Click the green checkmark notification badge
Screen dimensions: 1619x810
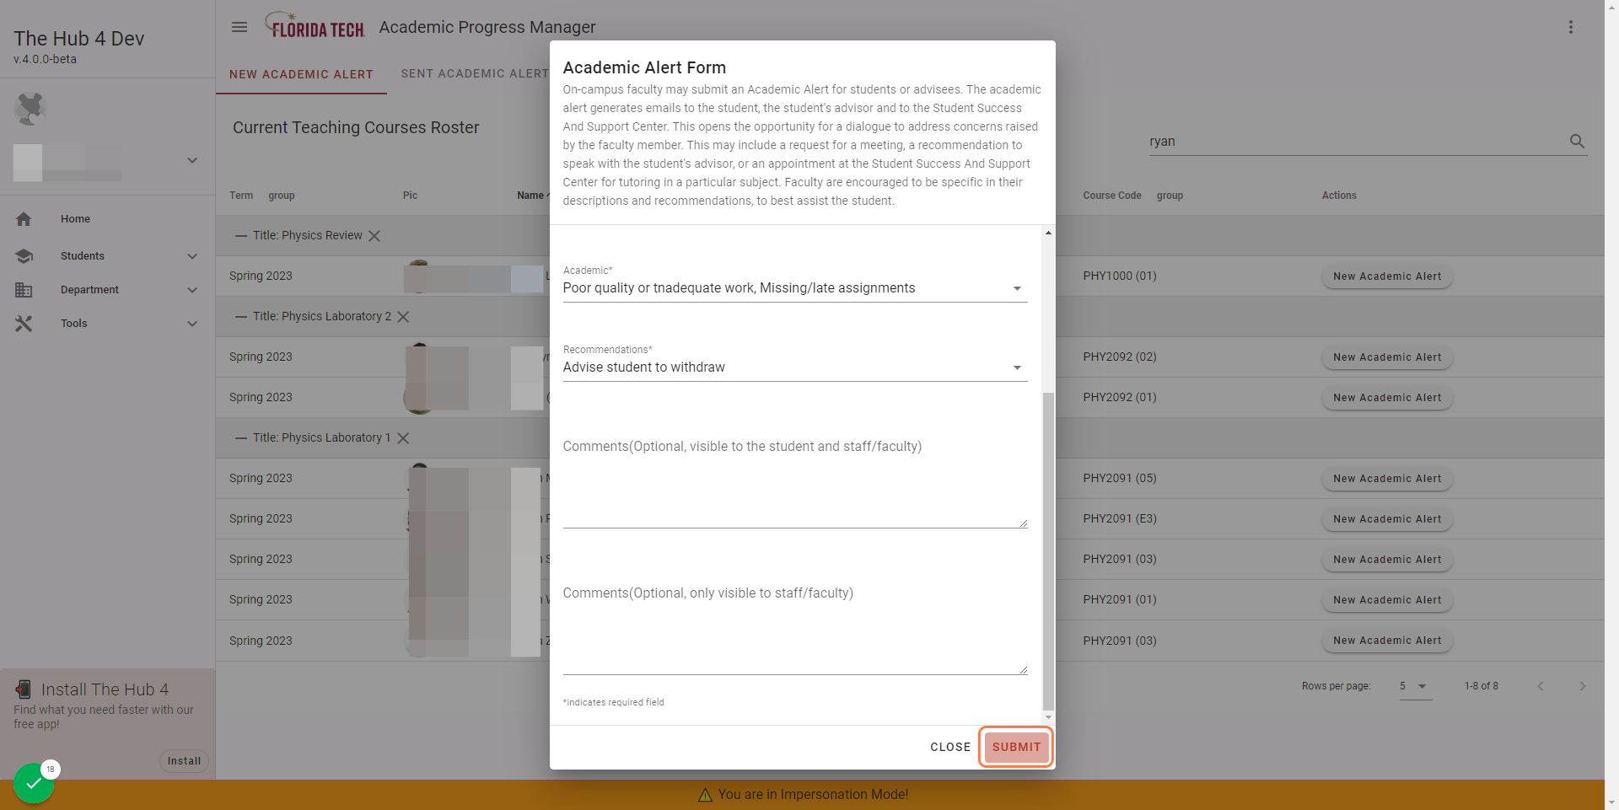(x=34, y=783)
